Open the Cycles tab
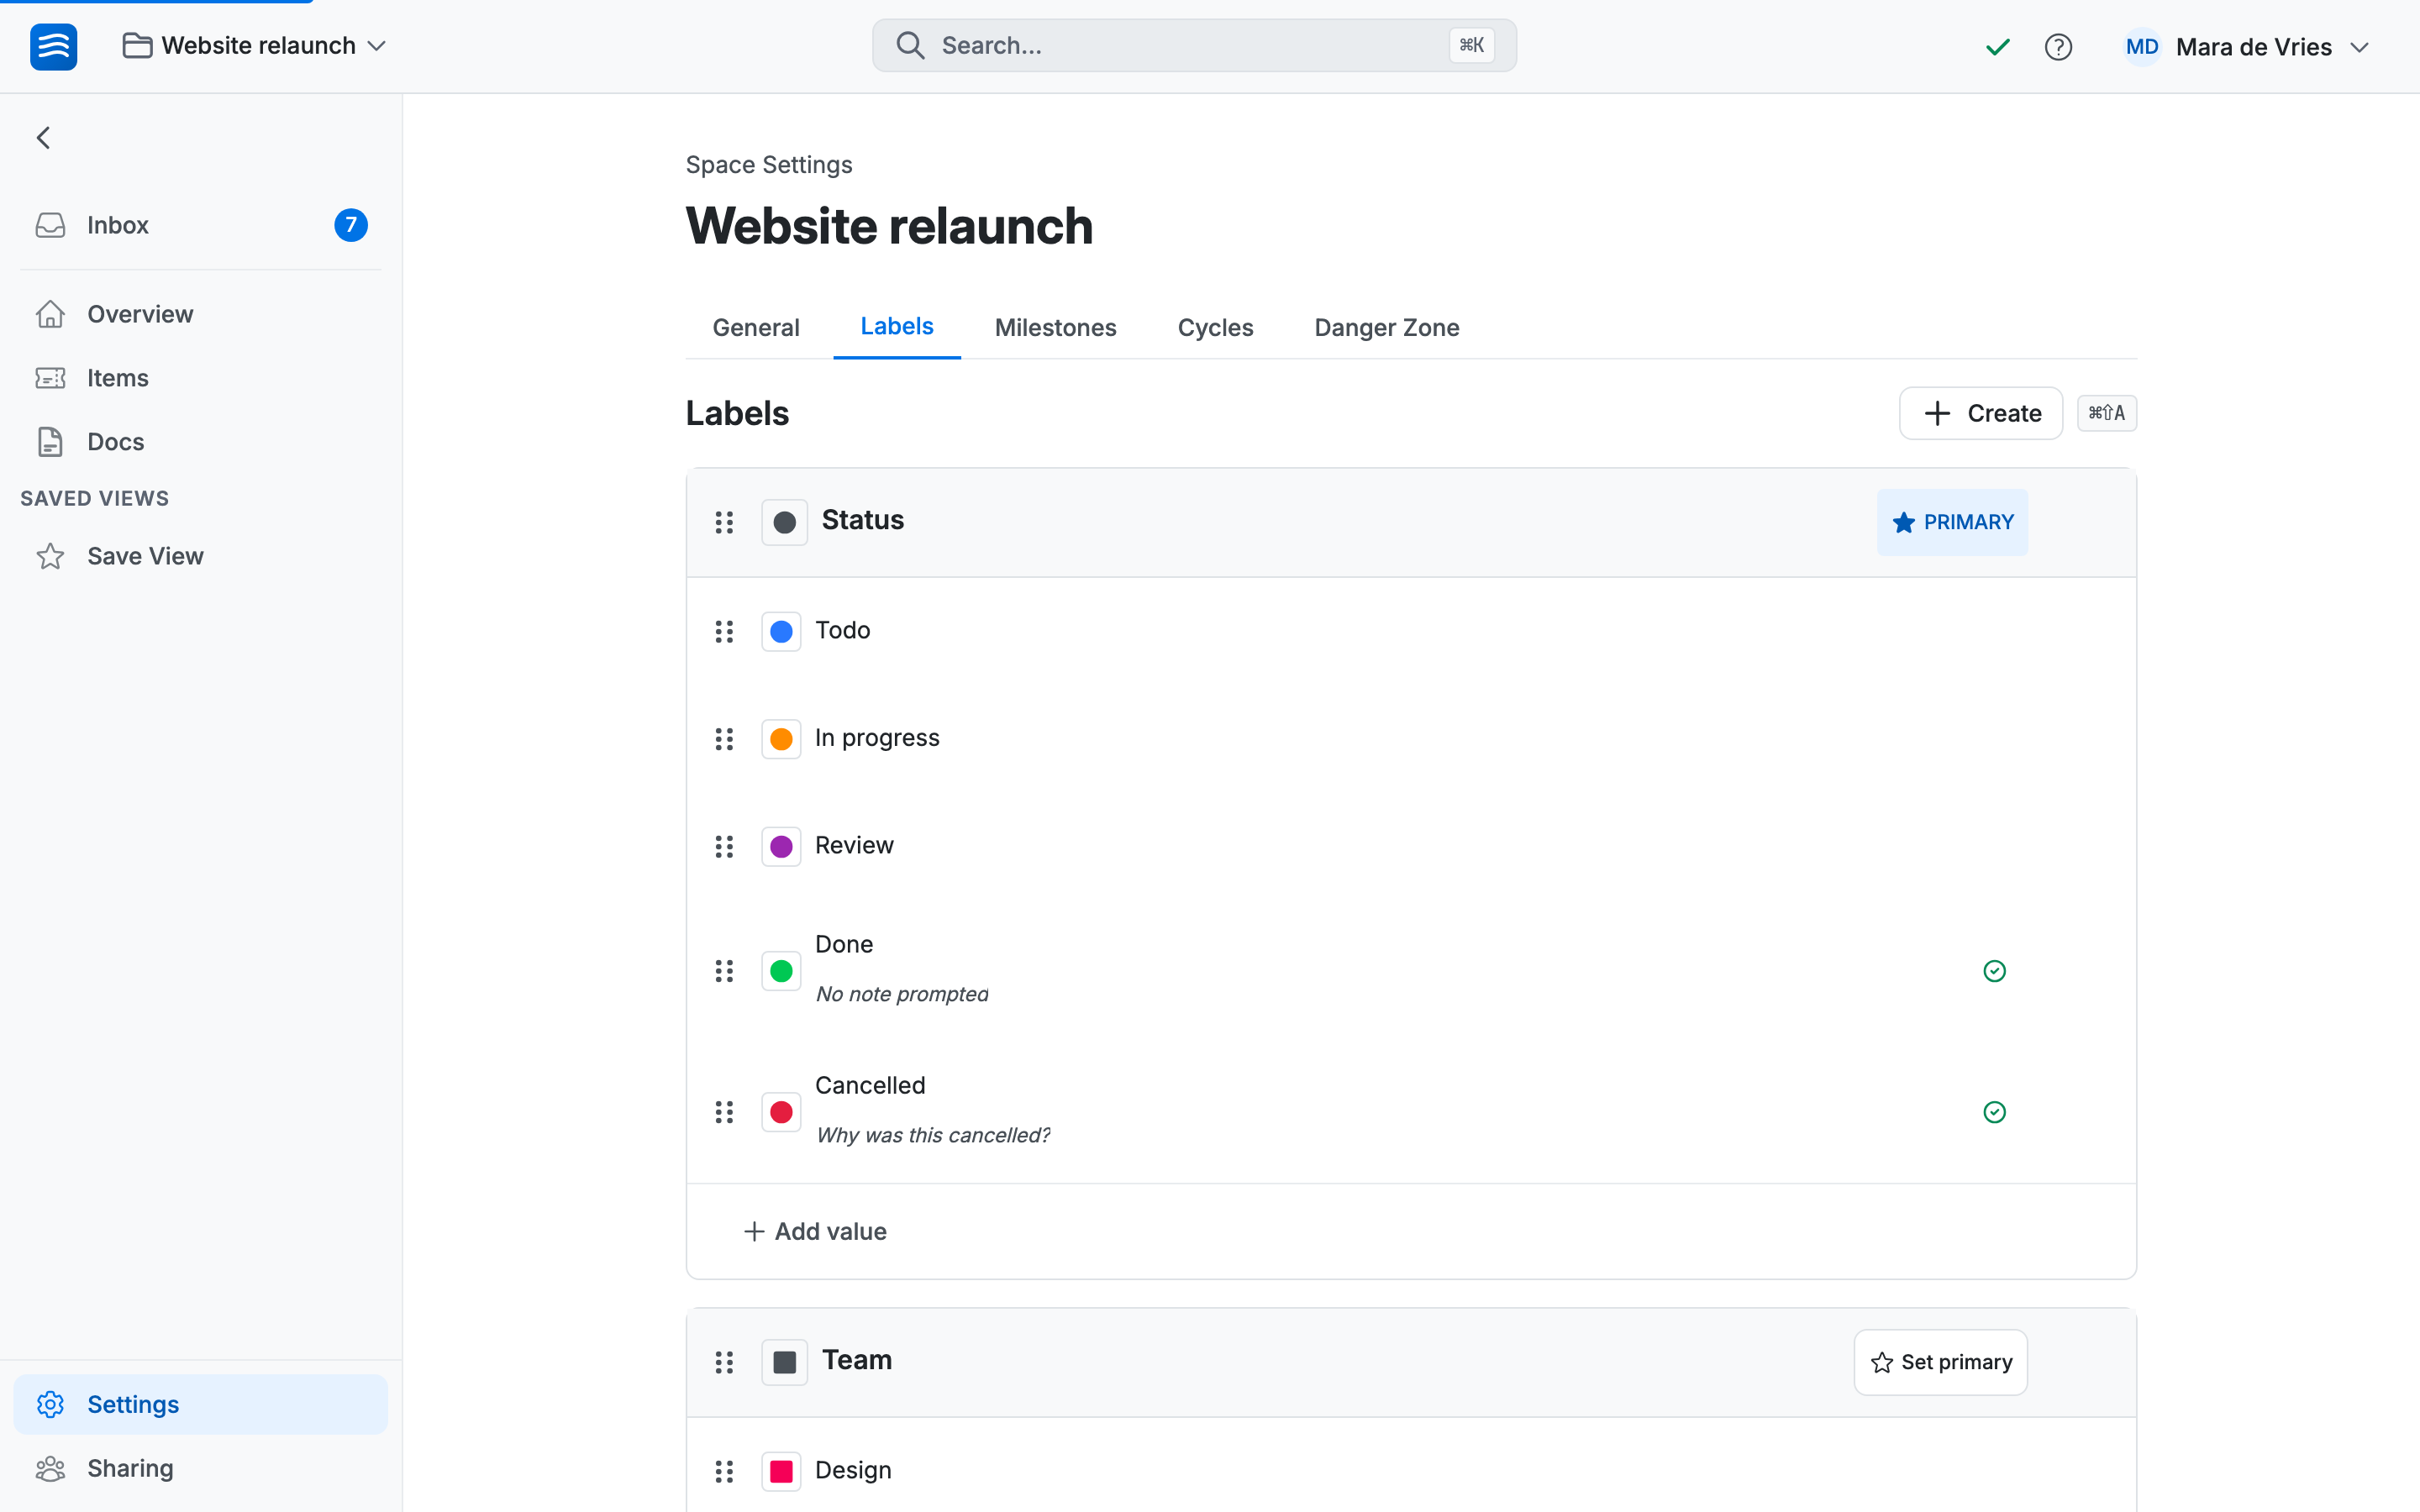The width and height of the screenshot is (2420, 1512). click(x=1215, y=328)
